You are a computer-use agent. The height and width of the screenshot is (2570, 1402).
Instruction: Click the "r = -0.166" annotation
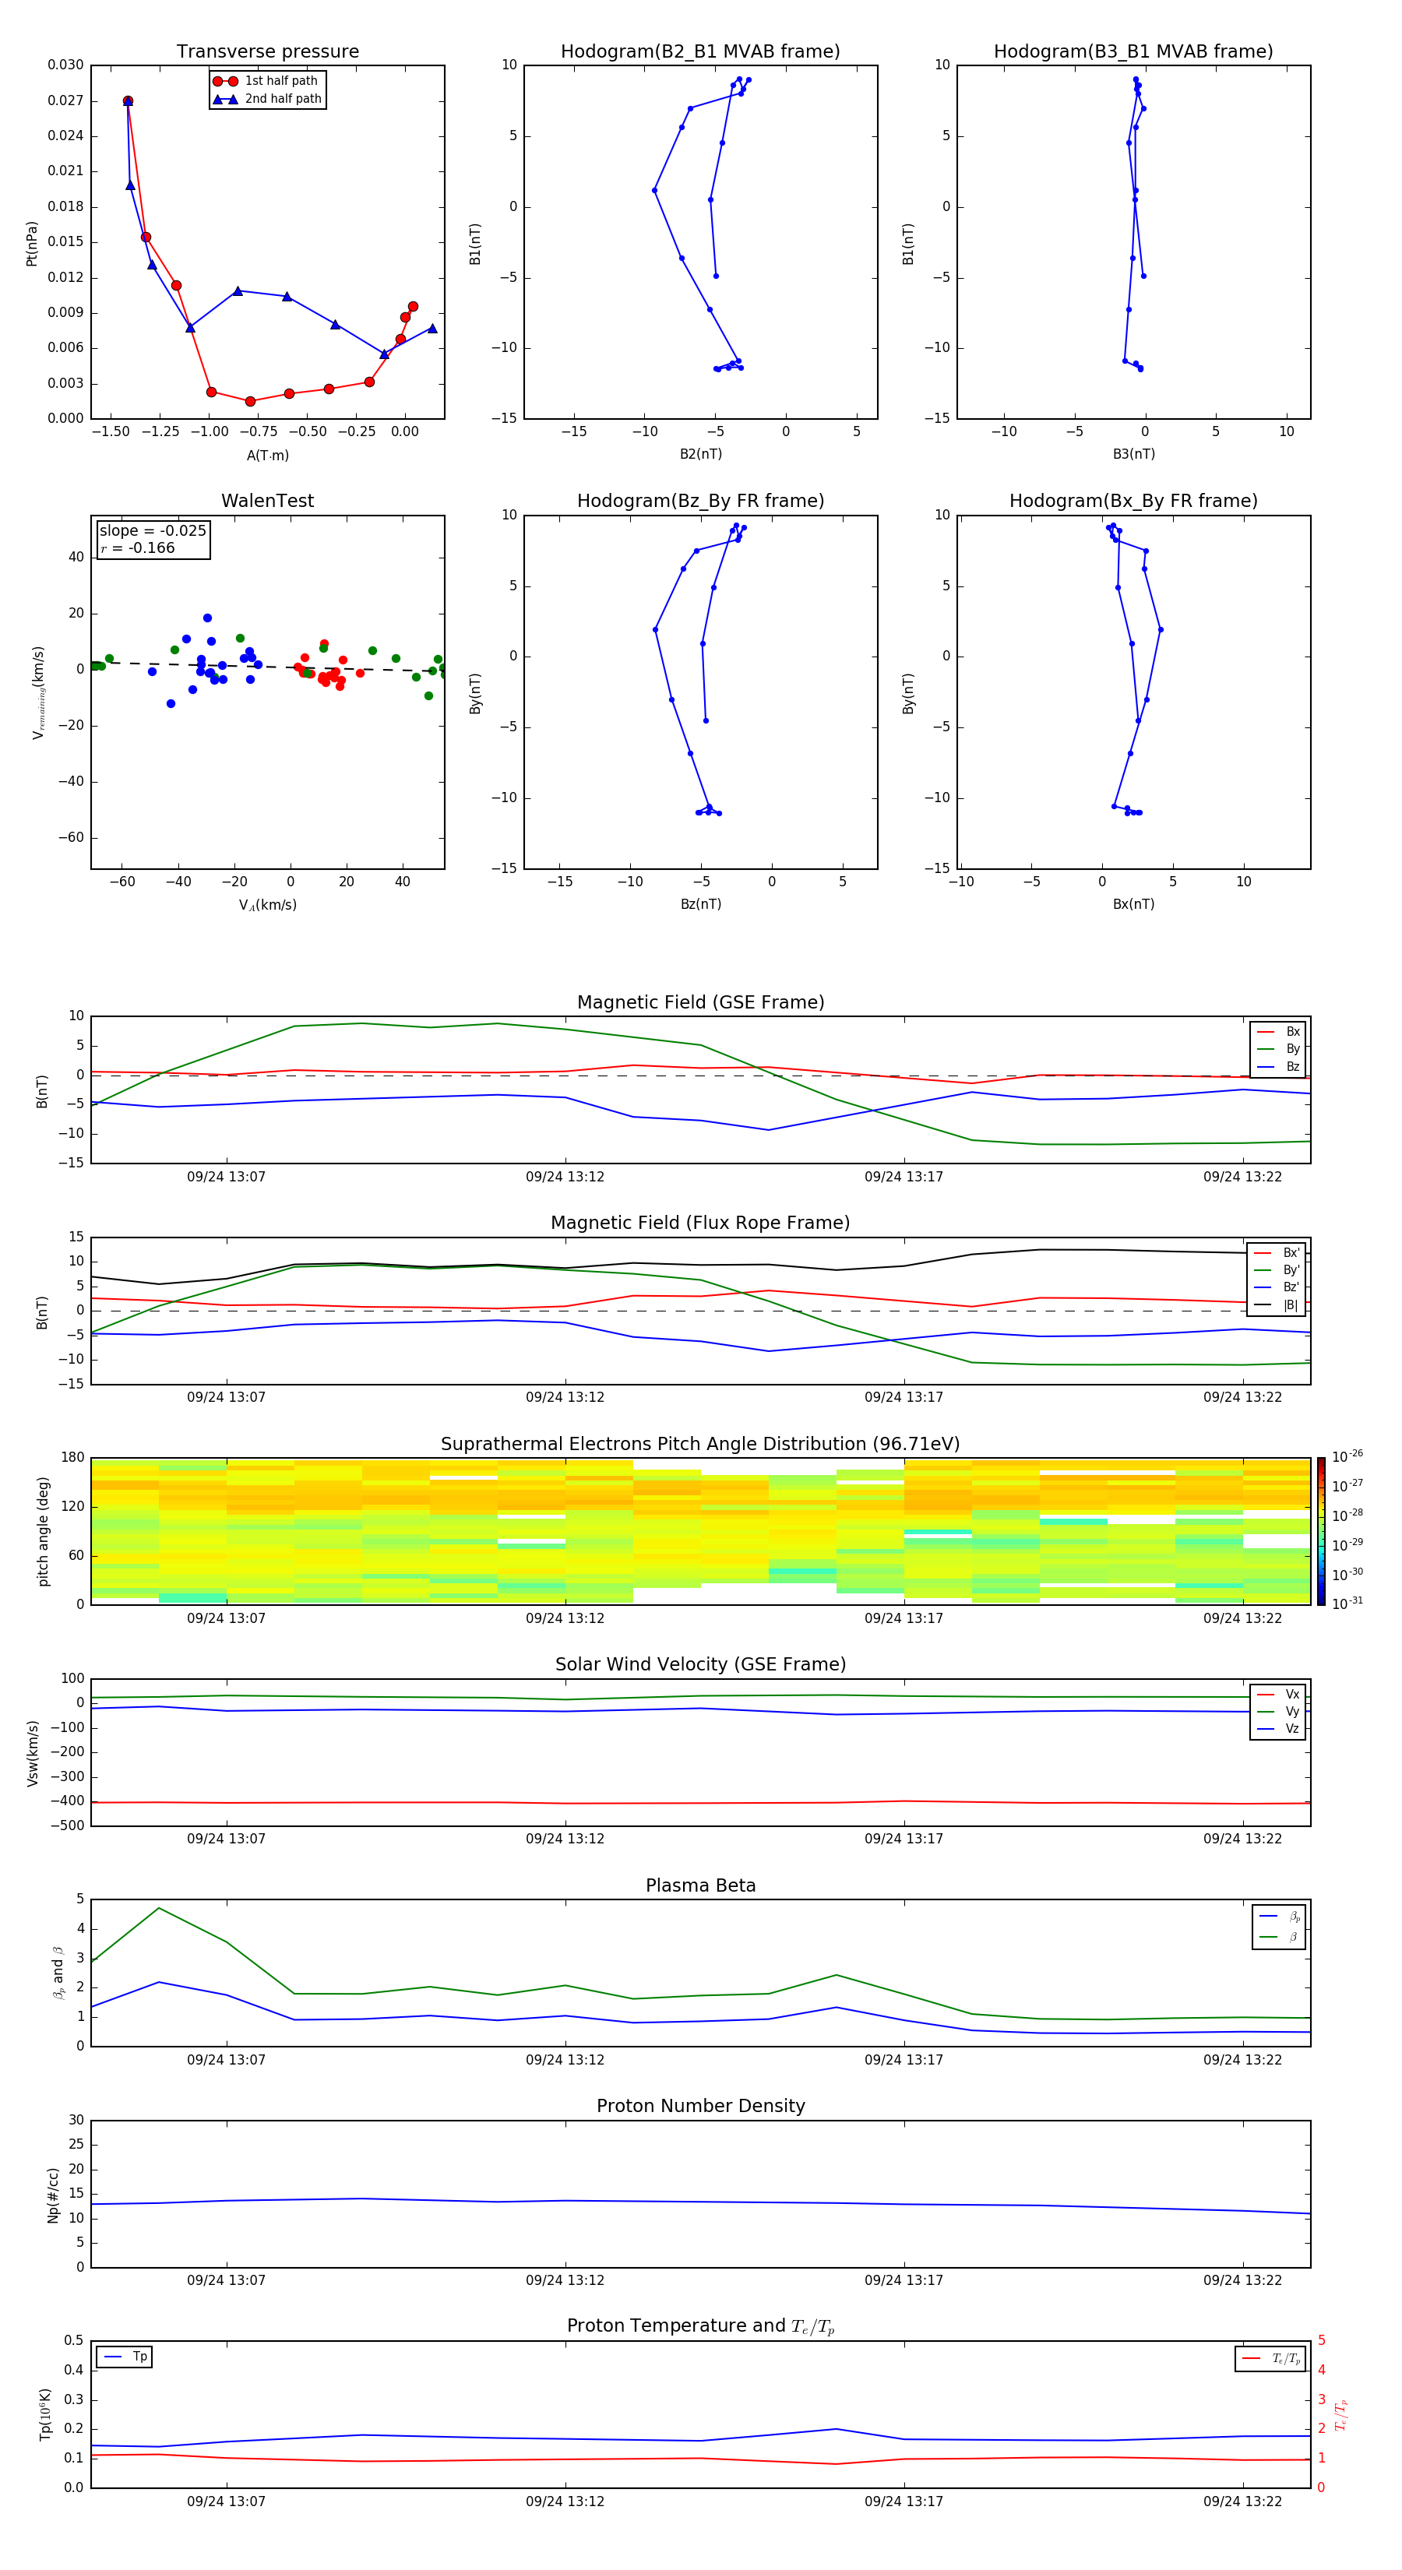[138, 547]
